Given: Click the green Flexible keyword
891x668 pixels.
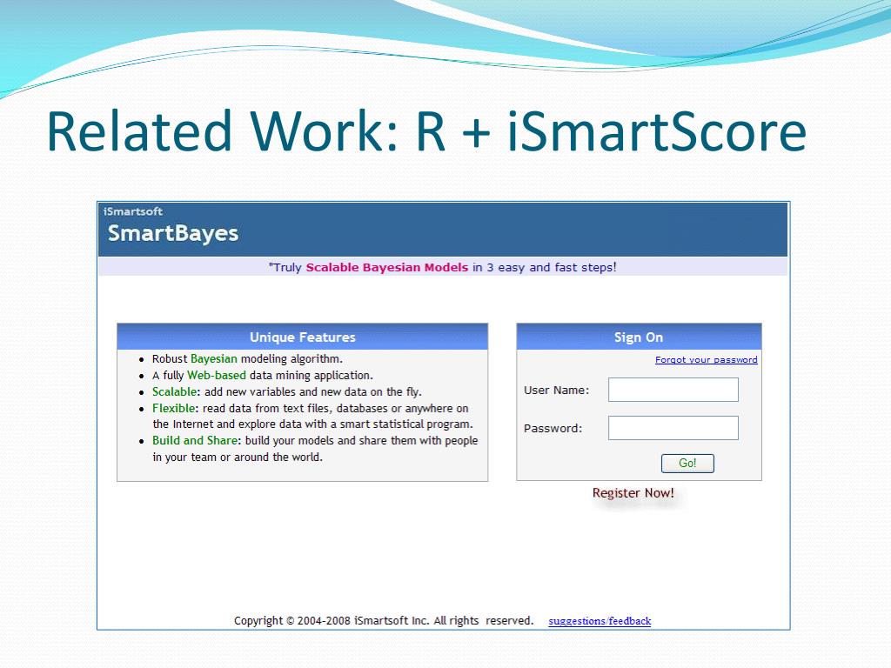Looking at the screenshot, I should click(173, 409).
